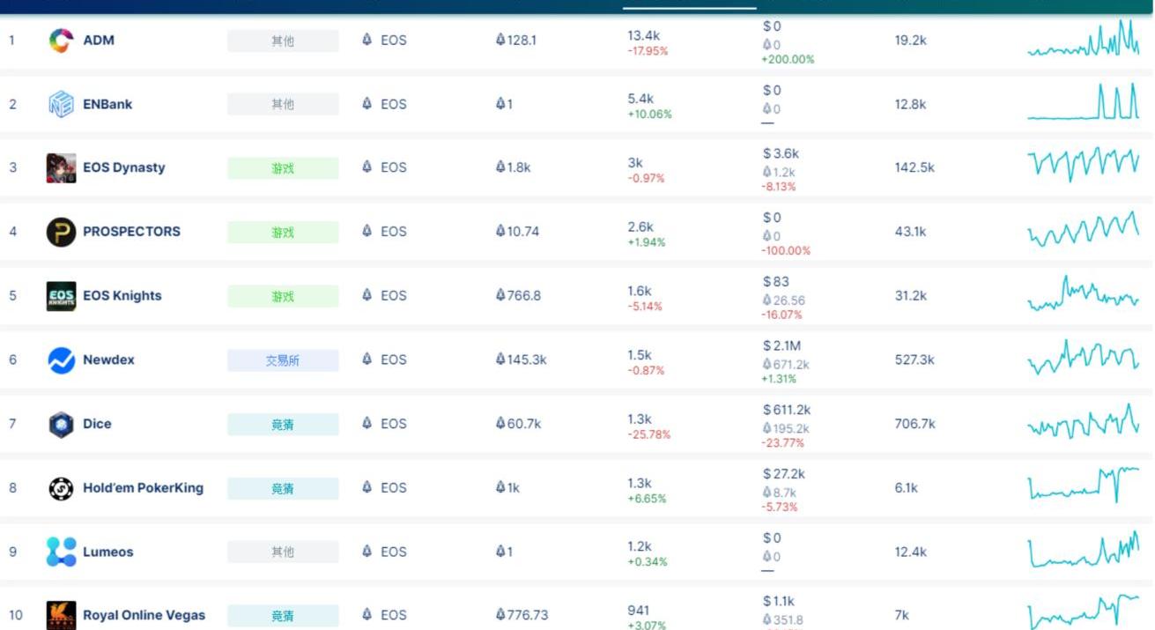The width and height of the screenshot is (1155, 630).
Task: Click the Hold'em PokerKing chip icon
Action: (x=61, y=488)
